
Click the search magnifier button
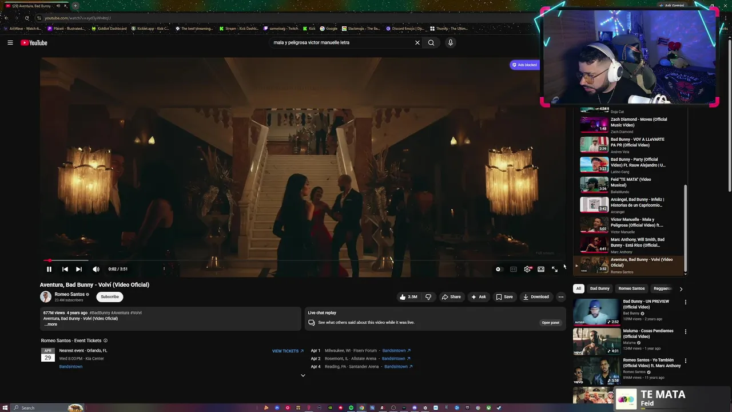pos(431,42)
